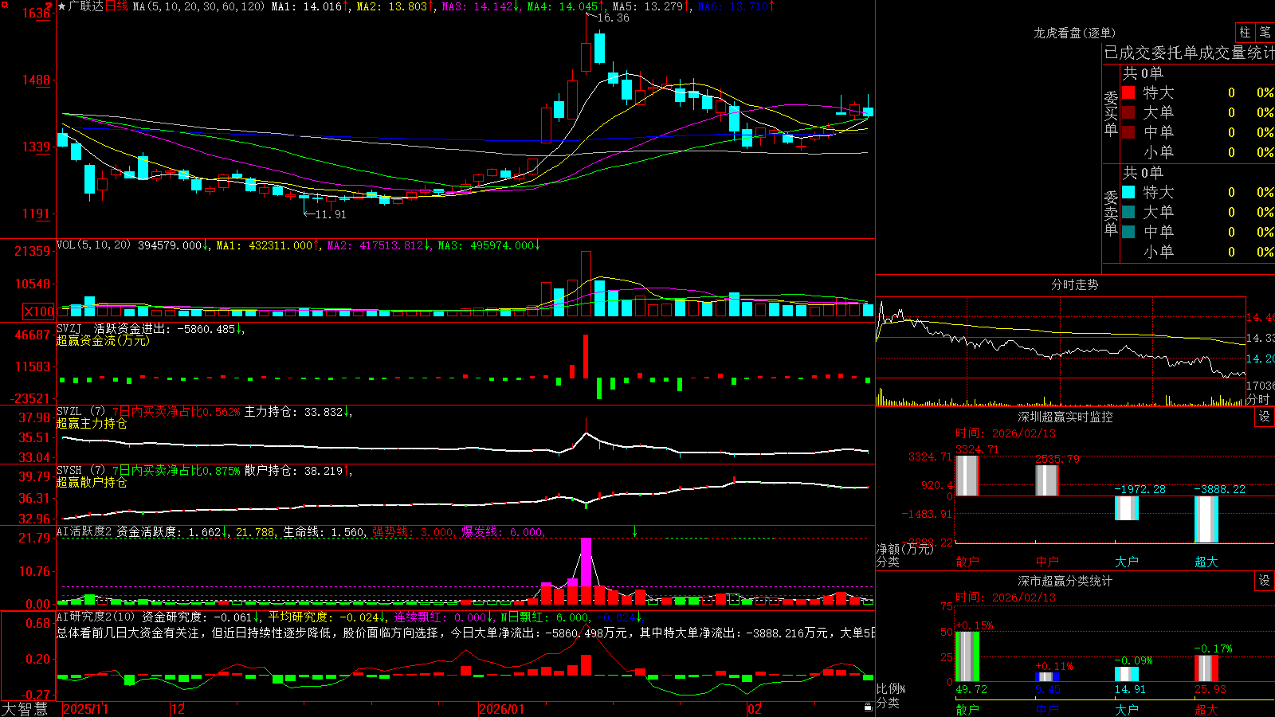Open 设 settings for 深圳超赢实时监控
This screenshot has height=717, width=1275.
pos(1265,417)
